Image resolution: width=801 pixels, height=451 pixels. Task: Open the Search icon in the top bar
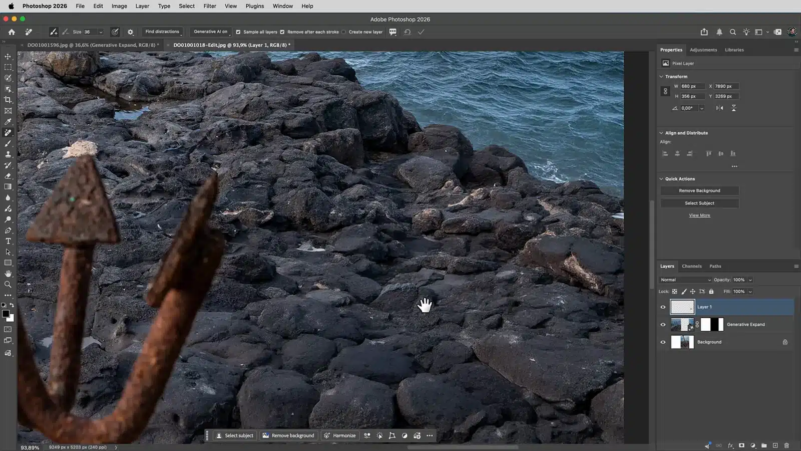(733, 32)
